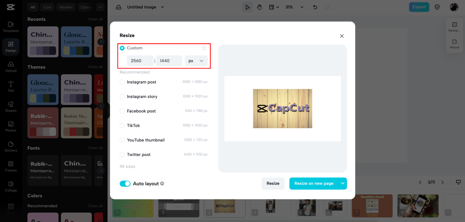The height and width of the screenshot is (222, 465).
Task: Select the Twitter post radio option
Action: tap(122, 154)
